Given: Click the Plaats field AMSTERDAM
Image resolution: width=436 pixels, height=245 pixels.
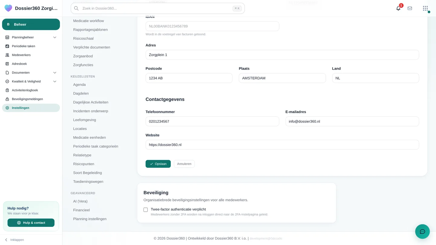Looking at the screenshot, I should pyautogui.click(x=282, y=78).
